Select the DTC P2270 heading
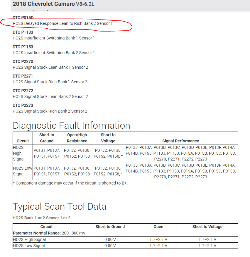 pos(23,61)
